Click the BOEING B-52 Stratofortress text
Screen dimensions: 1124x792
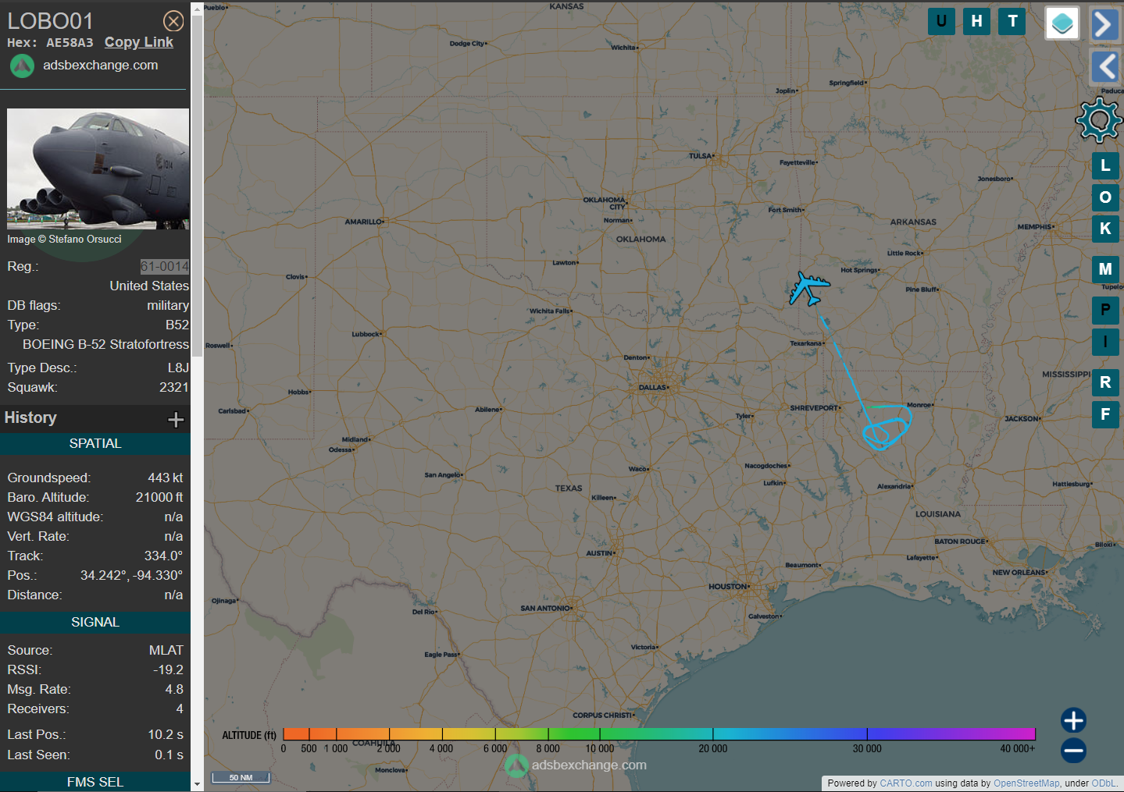click(x=105, y=345)
